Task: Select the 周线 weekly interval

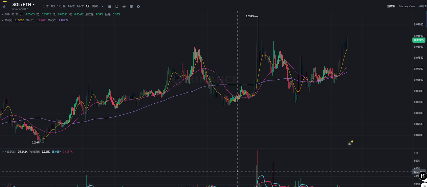Action: click(95, 6)
